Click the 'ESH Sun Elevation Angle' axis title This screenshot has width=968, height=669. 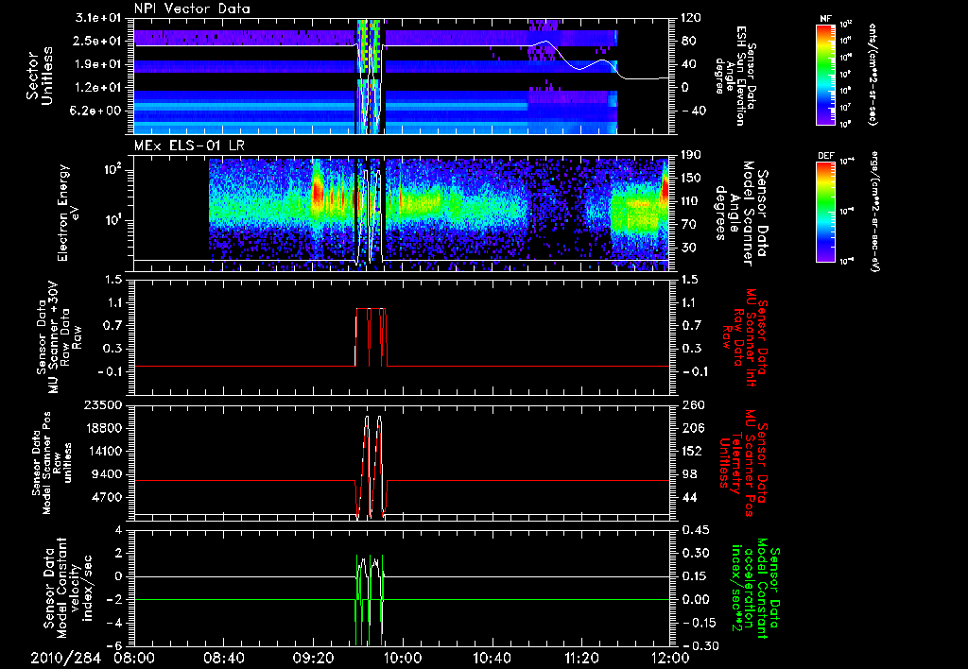[735, 76]
